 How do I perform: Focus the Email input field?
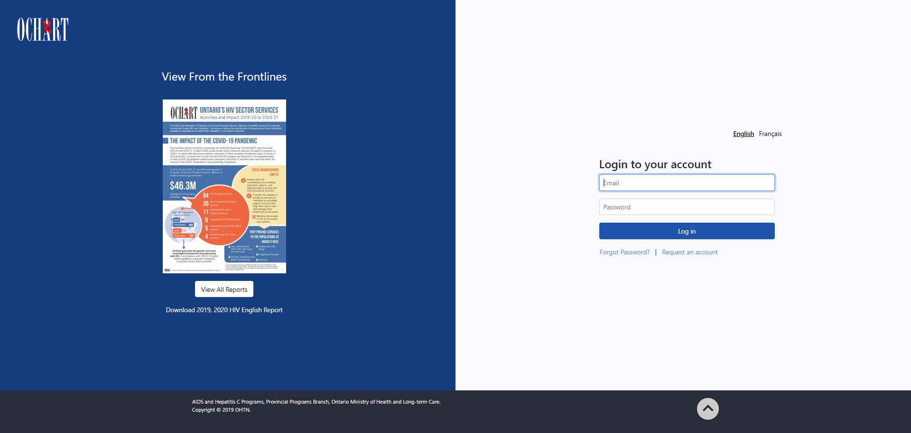point(687,183)
